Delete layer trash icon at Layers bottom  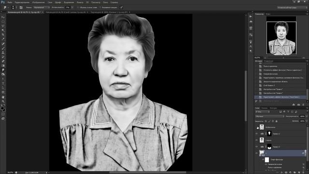tap(304, 173)
